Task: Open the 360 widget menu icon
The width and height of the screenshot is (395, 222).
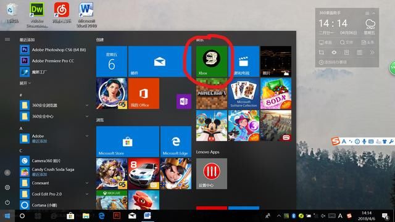Action: click(x=367, y=13)
